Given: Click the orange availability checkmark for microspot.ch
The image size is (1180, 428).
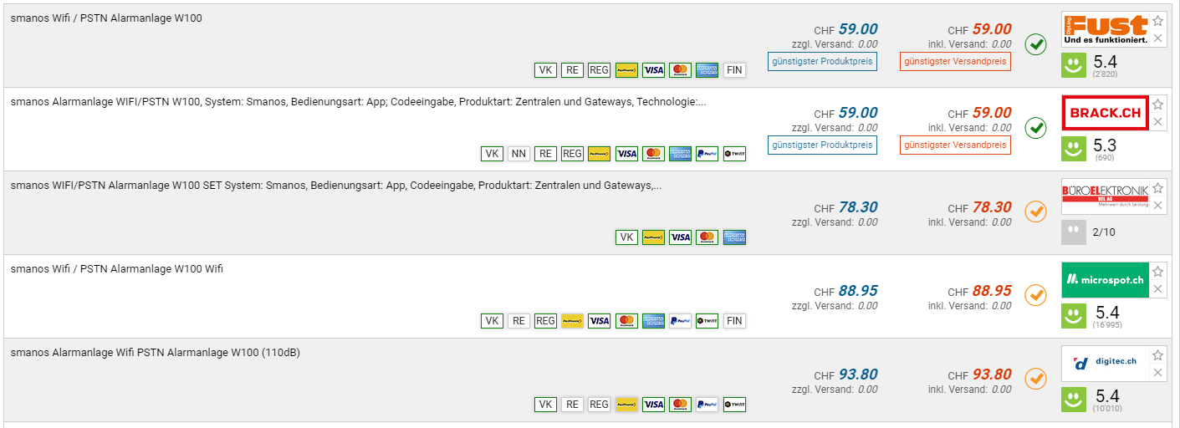Looking at the screenshot, I should pos(1035,295).
